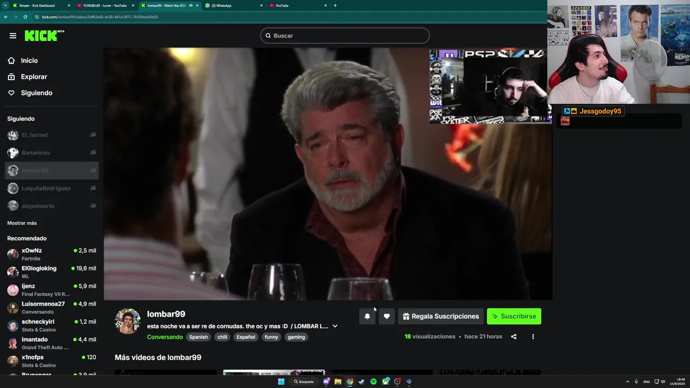The height and width of the screenshot is (388, 690).
Task: View site information icon in address bar
Action: tap(37, 17)
